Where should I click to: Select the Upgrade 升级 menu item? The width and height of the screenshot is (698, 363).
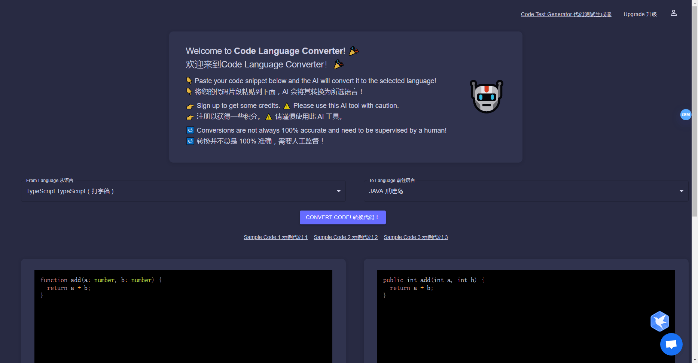(640, 14)
